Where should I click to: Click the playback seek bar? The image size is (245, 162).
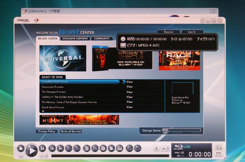110,156
